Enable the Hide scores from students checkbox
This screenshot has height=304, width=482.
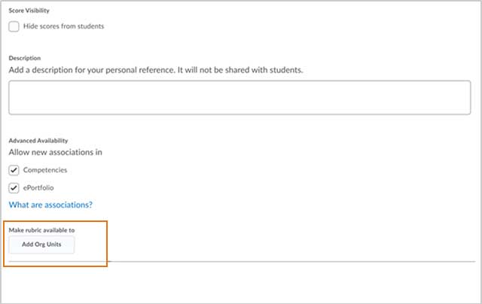14,26
